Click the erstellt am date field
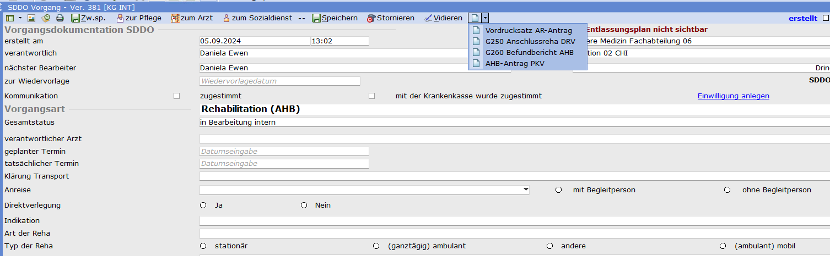 255,41
